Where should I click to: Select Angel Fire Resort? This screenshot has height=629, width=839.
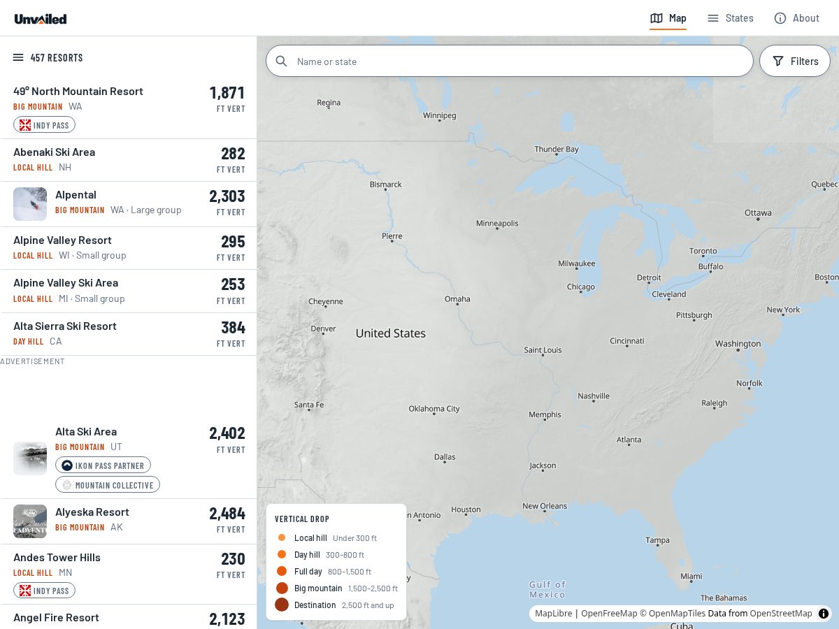[x=56, y=617]
